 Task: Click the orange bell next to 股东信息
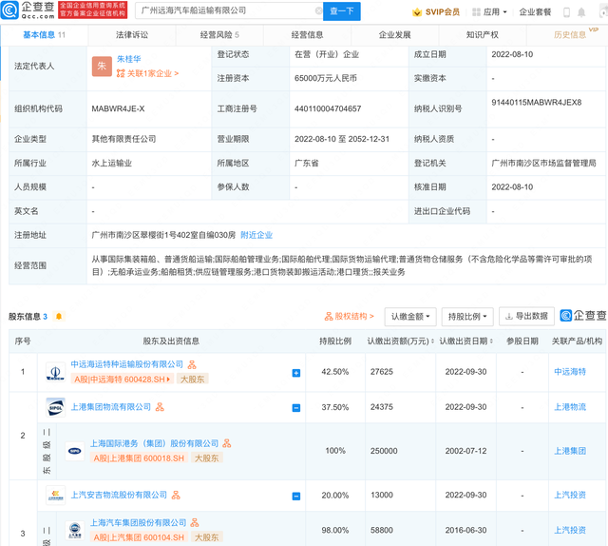(x=59, y=317)
